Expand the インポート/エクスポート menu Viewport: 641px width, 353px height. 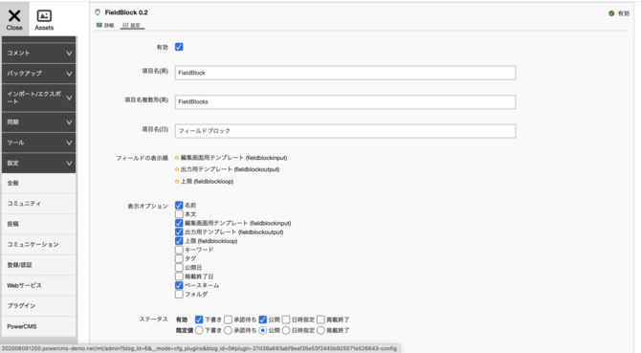coord(39,98)
